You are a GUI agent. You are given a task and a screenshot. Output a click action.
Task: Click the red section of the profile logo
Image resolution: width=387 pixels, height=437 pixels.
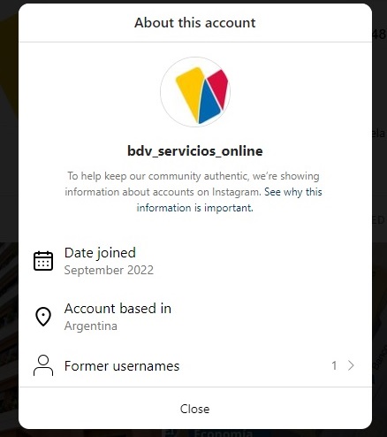219,86
